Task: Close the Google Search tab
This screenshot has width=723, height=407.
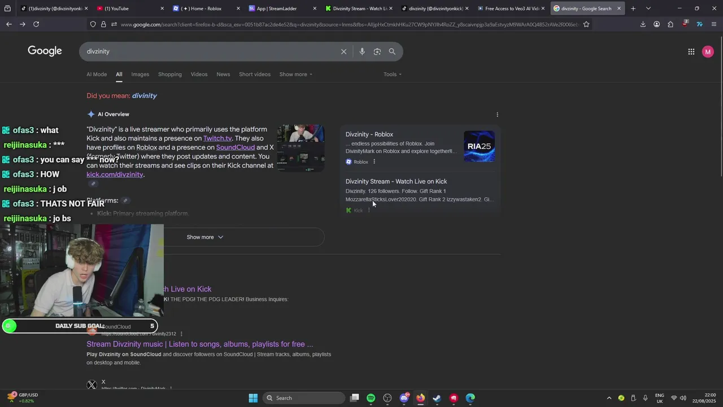Action: coord(619,8)
